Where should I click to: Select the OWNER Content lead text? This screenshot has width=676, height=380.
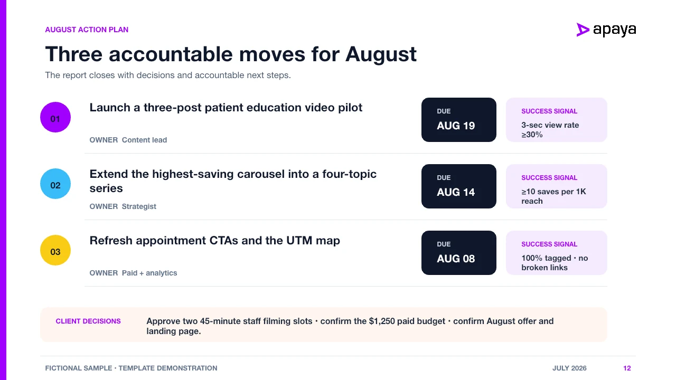tap(128, 140)
